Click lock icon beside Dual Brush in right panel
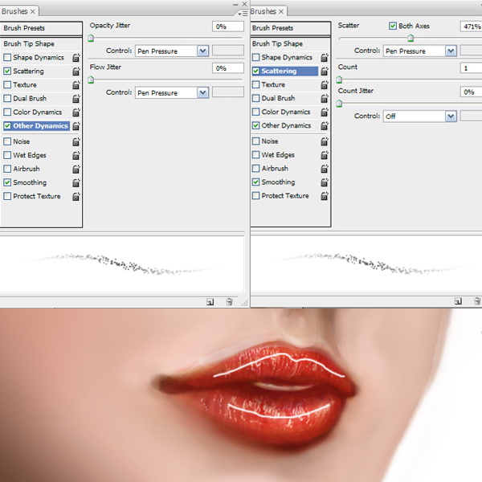The height and width of the screenshot is (482, 482). point(325,98)
